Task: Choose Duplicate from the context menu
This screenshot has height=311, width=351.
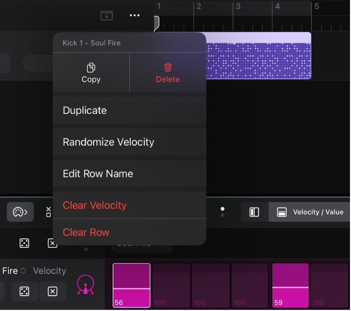Action: [x=129, y=110]
